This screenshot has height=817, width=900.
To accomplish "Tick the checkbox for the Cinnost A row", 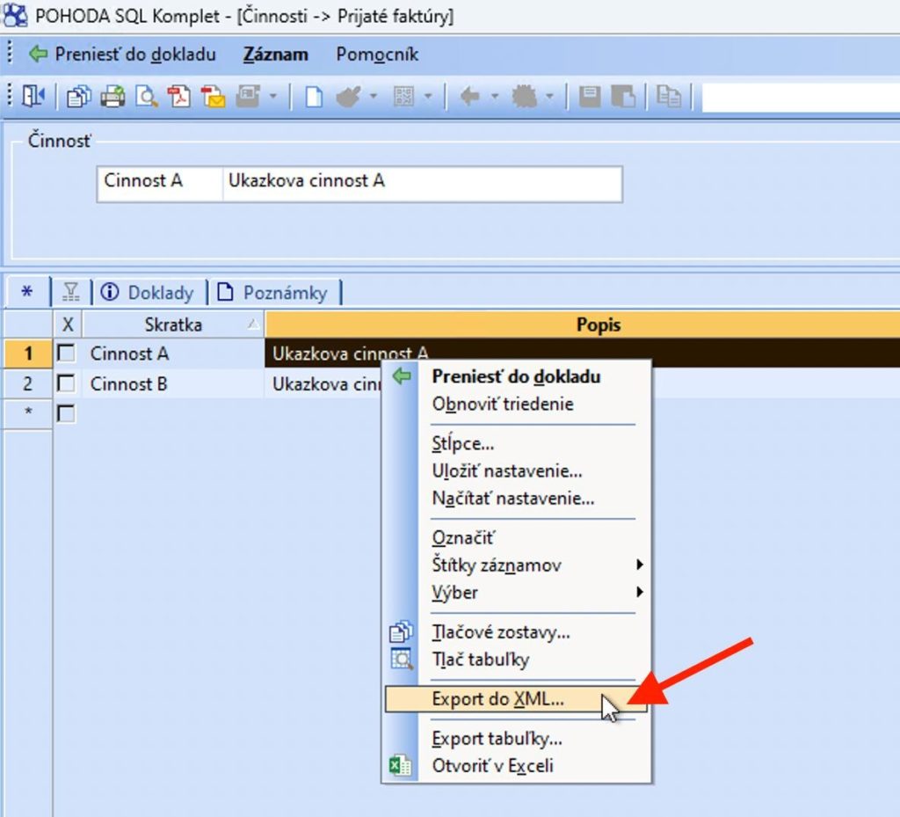I will coord(67,353).
